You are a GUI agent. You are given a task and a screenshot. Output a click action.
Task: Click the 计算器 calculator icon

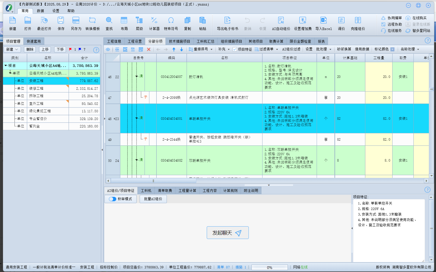tap(154, 21)
